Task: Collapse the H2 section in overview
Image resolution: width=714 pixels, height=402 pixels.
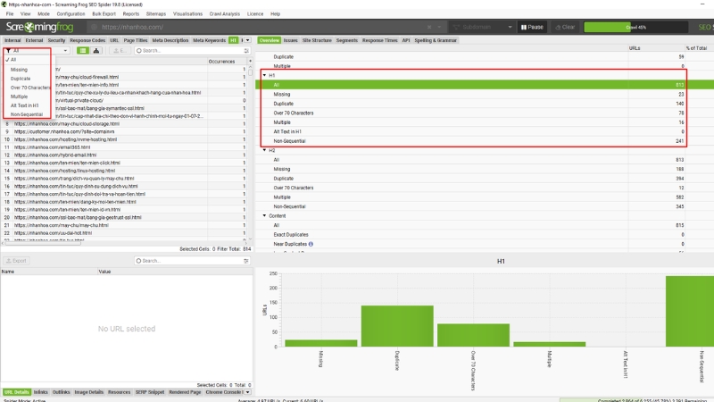Action: coord(264,150)
